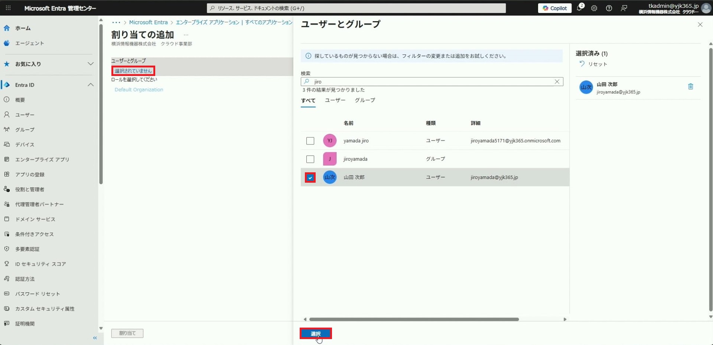Clear the search box with the X icon
The width and height of the screenshot is (713, 345).
(557, 82)
